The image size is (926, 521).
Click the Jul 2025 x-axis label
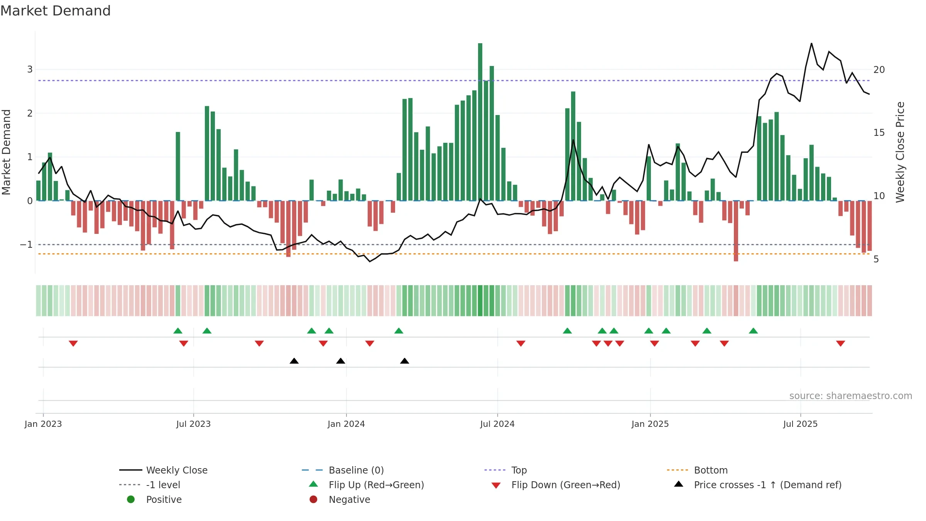tap(800, 424)
